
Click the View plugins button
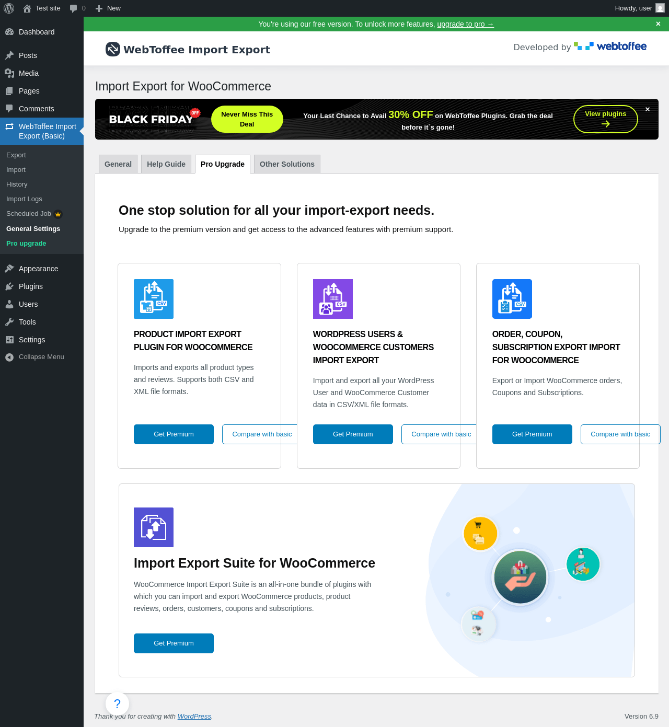pos(605,119)
